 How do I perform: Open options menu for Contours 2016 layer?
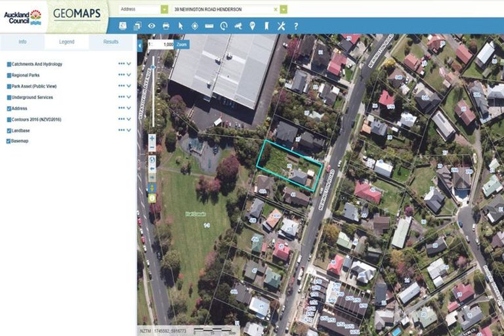[121, 119]
